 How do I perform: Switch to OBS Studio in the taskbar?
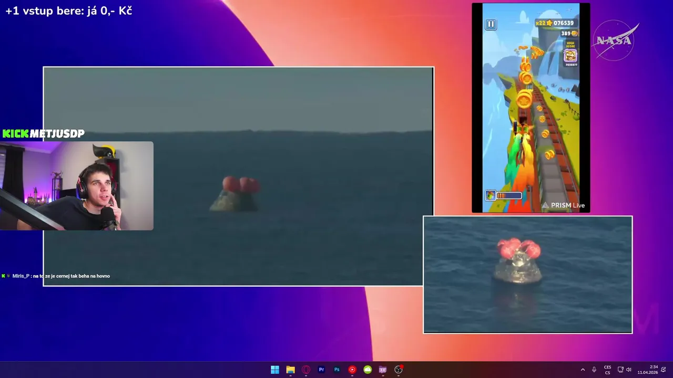[399, 370]
